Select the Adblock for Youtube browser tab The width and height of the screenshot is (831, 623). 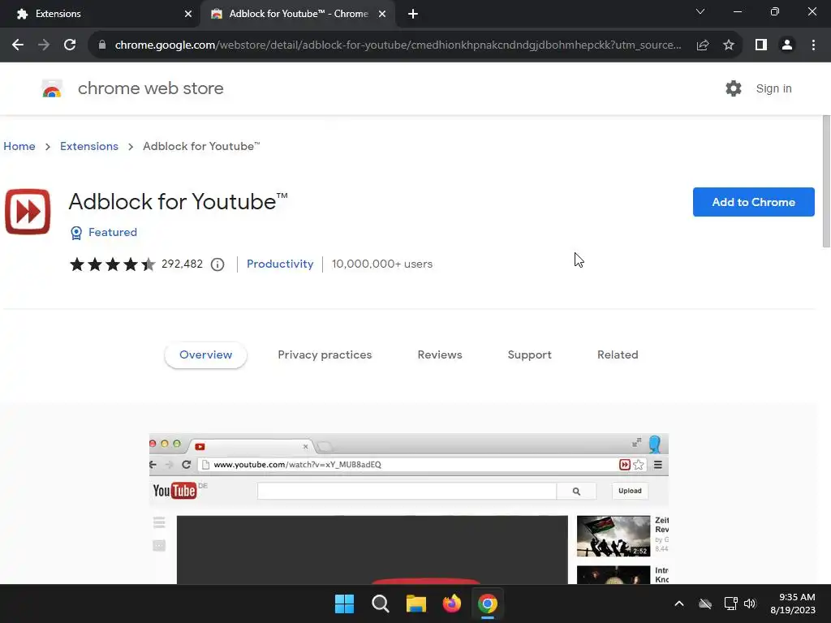point(297,14)
